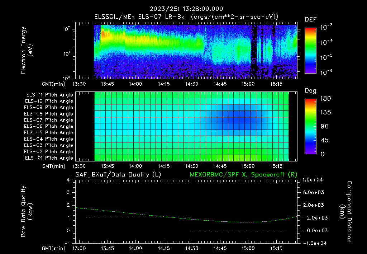
Task: Click the 90 value on Deg scale
Action: click(325, 126)
